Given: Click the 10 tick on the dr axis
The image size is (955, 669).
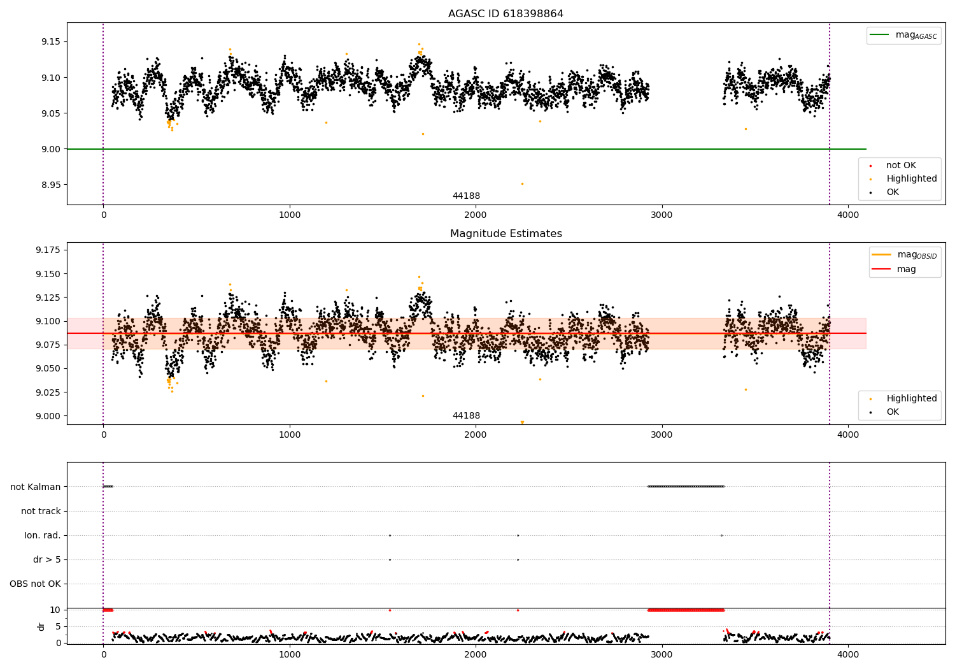Looking at the screenshot, I should point(55,610).
